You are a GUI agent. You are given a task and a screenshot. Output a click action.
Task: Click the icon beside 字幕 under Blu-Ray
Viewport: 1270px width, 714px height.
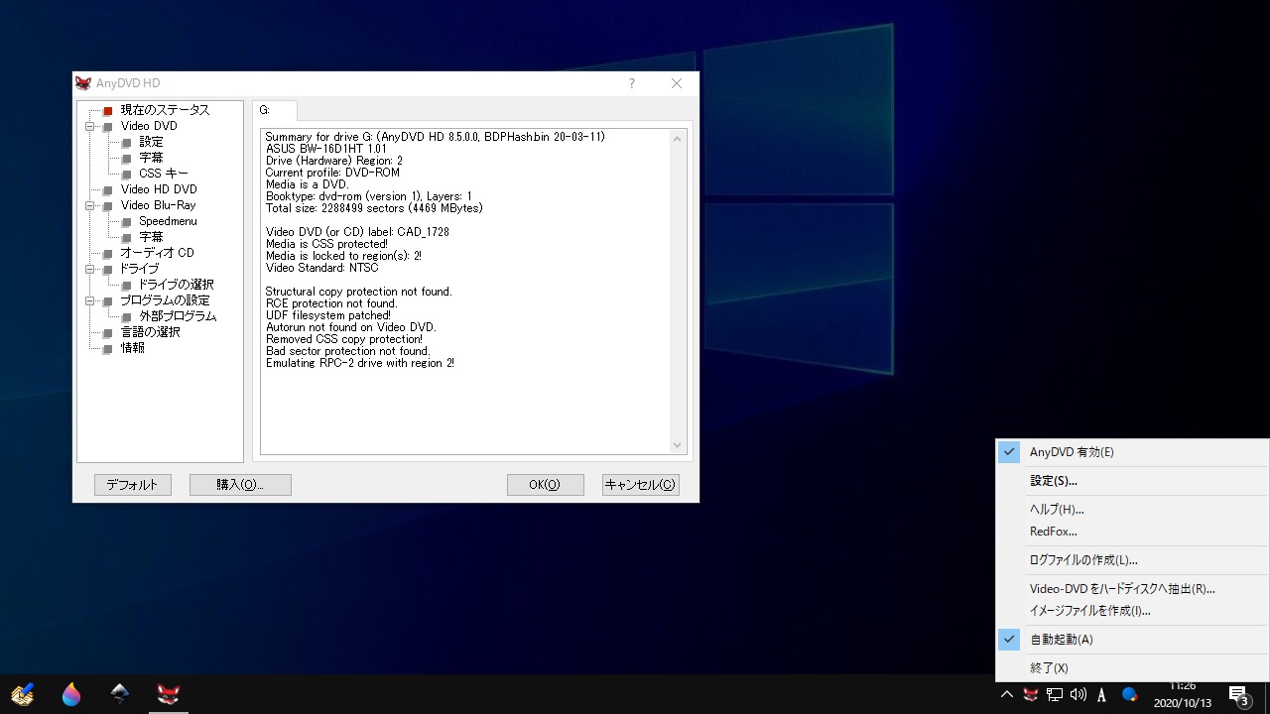coord(126,237)
